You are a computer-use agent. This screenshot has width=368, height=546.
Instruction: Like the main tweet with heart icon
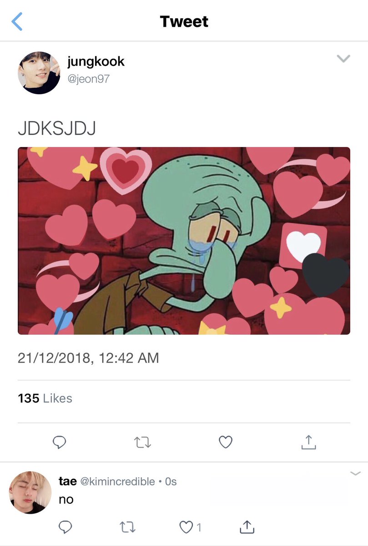[x=226, y=442]
